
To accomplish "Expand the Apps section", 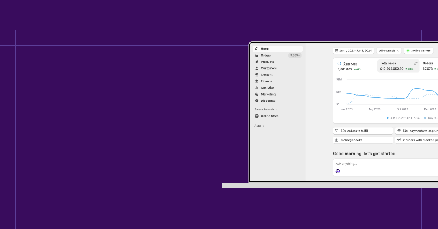I will point(259,126).
